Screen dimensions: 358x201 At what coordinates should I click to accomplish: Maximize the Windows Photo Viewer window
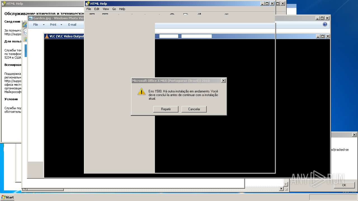coord(322,18)
